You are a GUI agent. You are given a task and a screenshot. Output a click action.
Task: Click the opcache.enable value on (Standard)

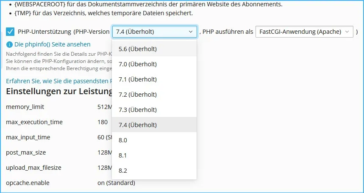[116, 183]
